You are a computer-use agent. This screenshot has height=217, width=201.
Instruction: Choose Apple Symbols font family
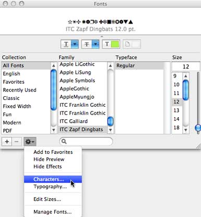pyautogui.click(x=83, y=81)
